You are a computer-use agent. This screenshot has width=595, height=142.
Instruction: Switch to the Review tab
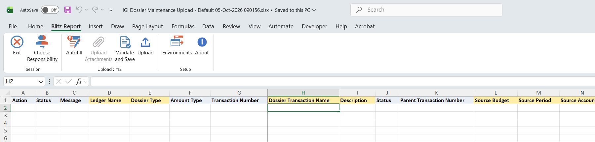click(231, 26)
